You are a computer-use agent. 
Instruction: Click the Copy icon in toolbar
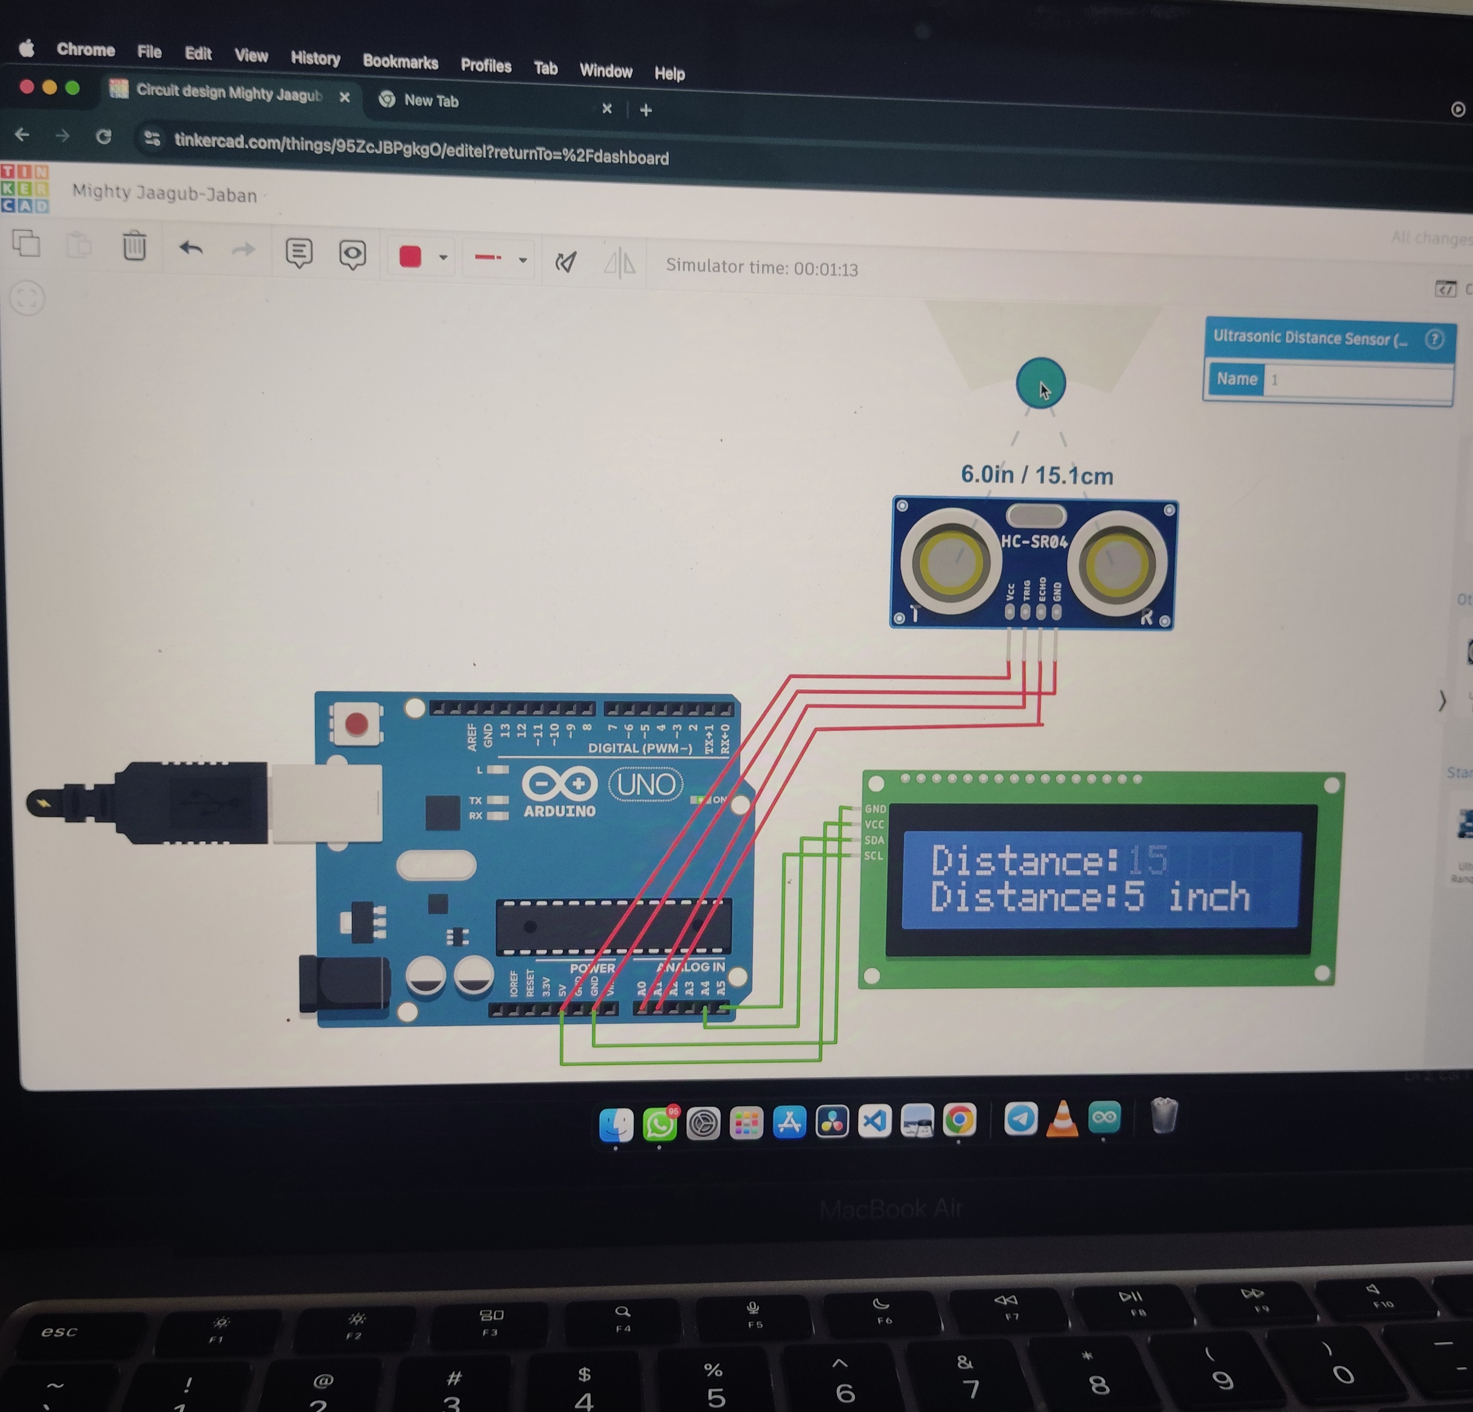pos(26,244)
